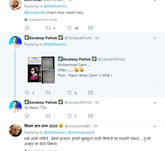Reply to the 'Ye News ??Sir' tweet
Image resolution: width=165 pixels, height=151 pixels.
pyautogui.click(x=27, y=116)
